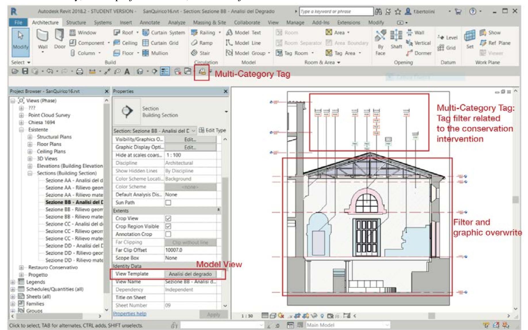Viewport: 528px width, 330px height.
Task: Open the File menu tab
Action: coord(18,22)
